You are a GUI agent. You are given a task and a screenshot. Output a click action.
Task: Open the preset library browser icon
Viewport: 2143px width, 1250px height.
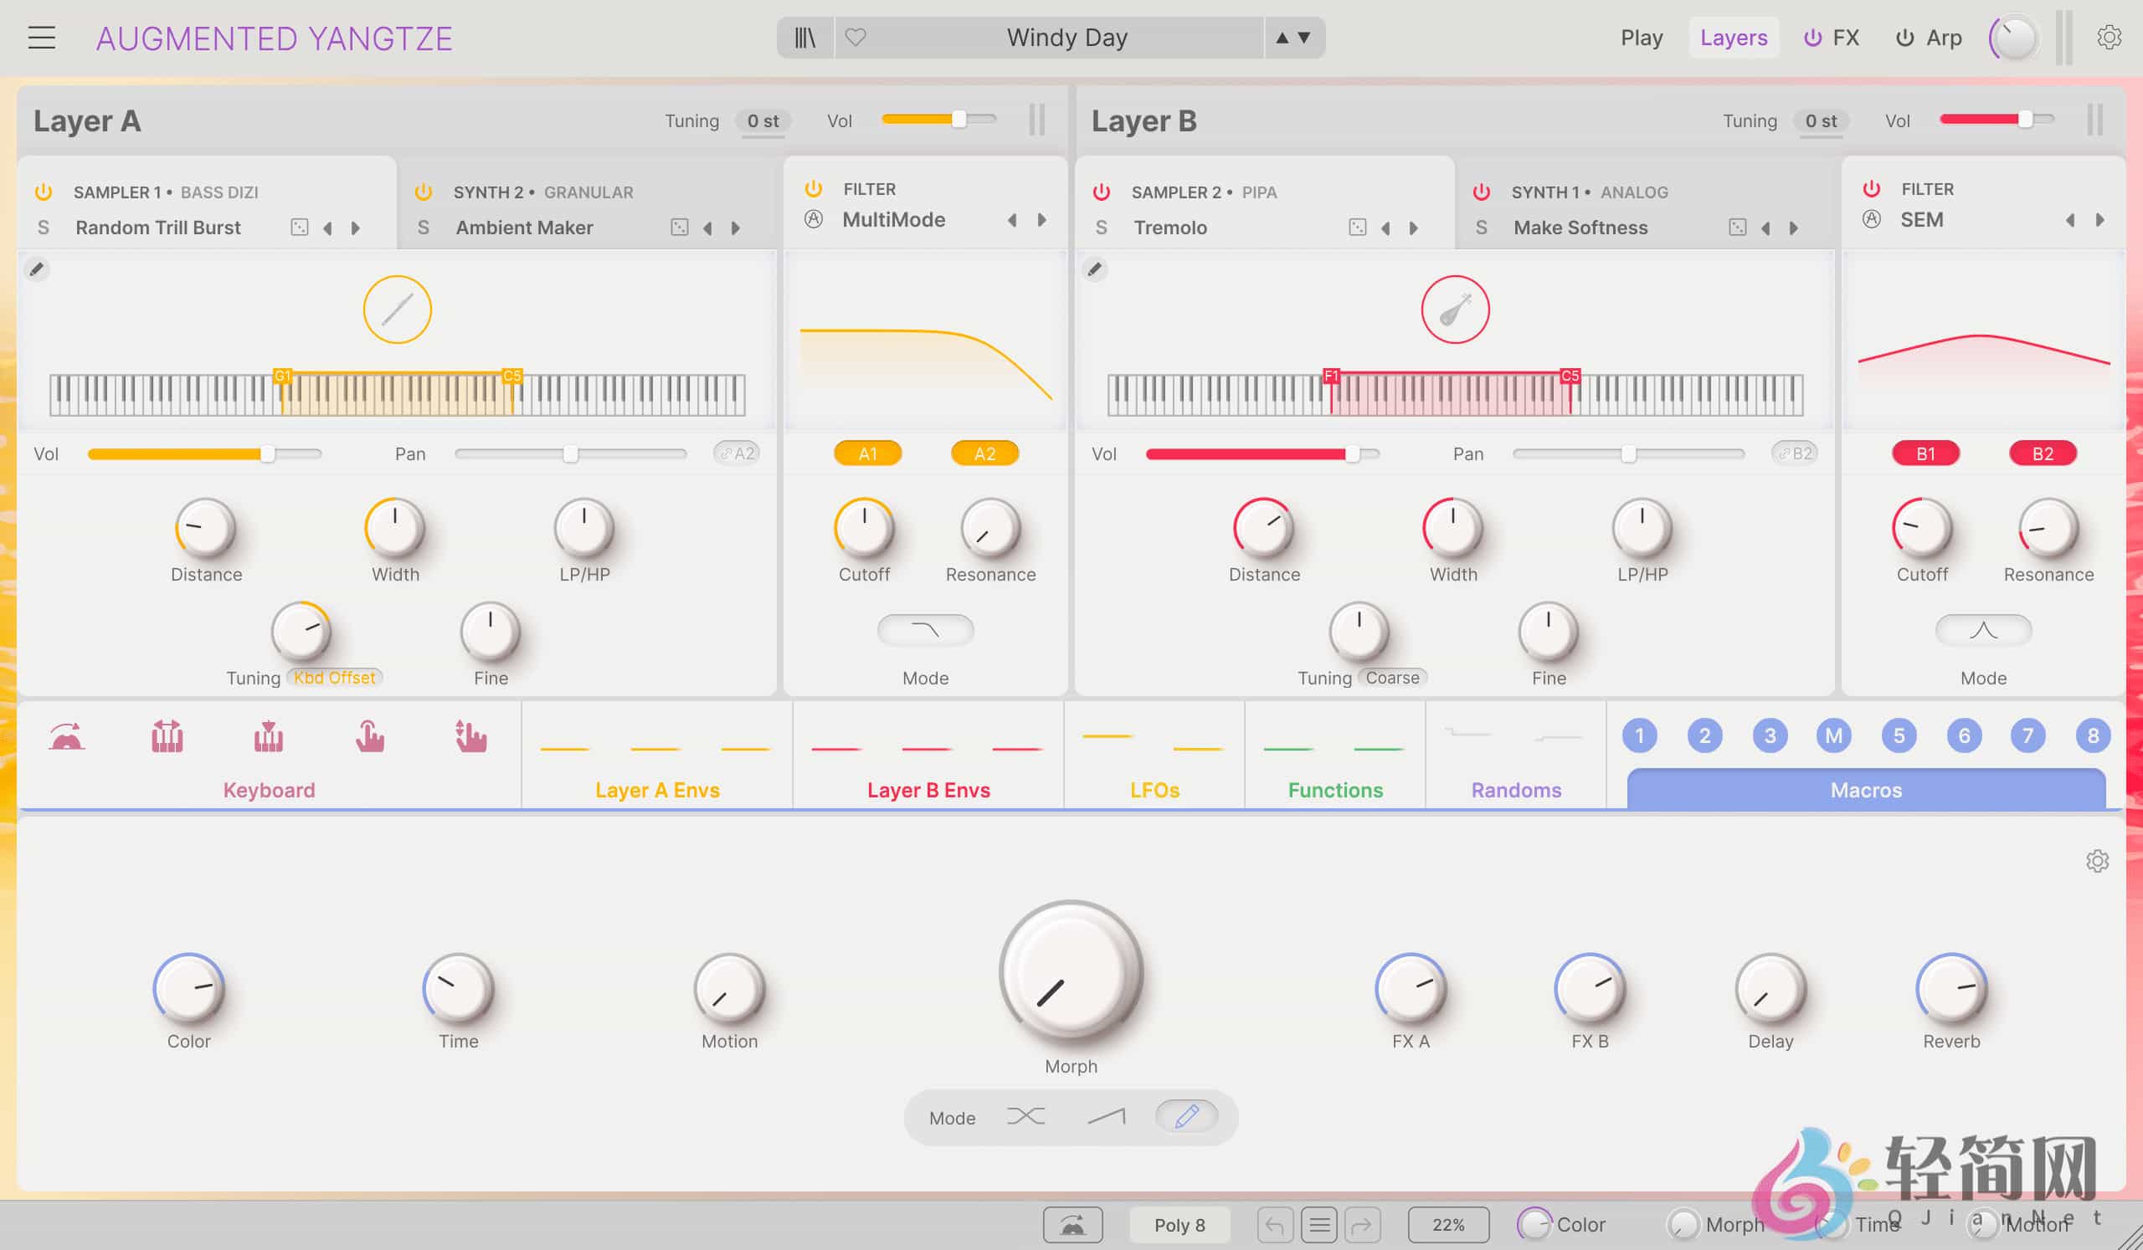[x=804, y=38]
